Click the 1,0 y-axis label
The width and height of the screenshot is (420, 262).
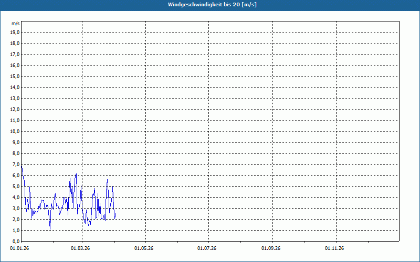15,231
